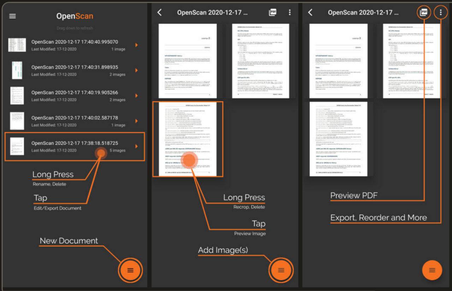Open the arrow for scan 17:40:31.898935
452x291 pixels.
click(x=136, y=70)
